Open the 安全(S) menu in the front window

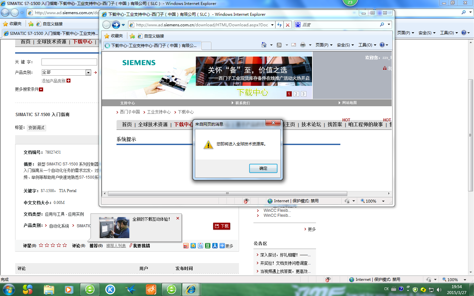point(345,45)
